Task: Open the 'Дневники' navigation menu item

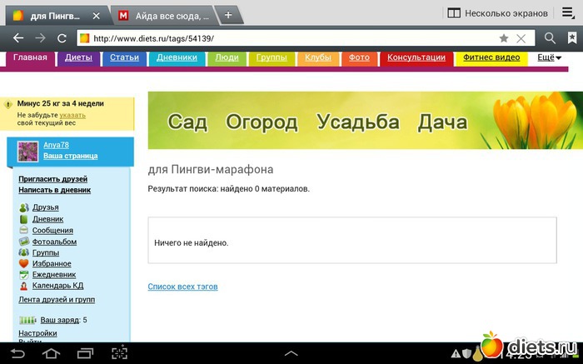Action: [177, 57]
